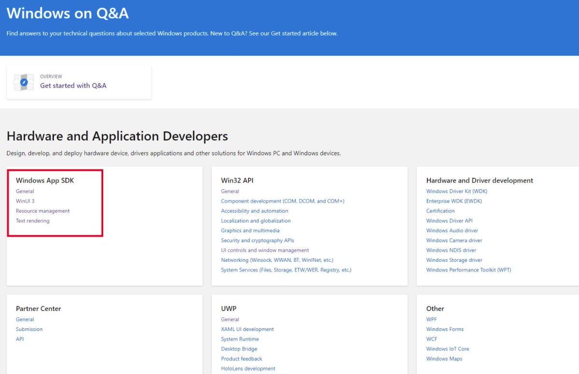Open General under UWP
The image size is (579, 374).
(230, 320)
